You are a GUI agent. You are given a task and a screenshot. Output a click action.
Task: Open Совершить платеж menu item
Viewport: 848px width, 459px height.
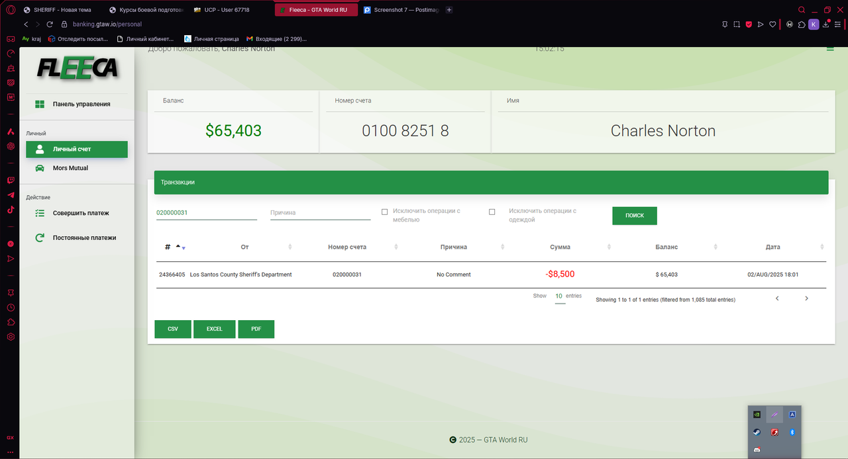77,213
